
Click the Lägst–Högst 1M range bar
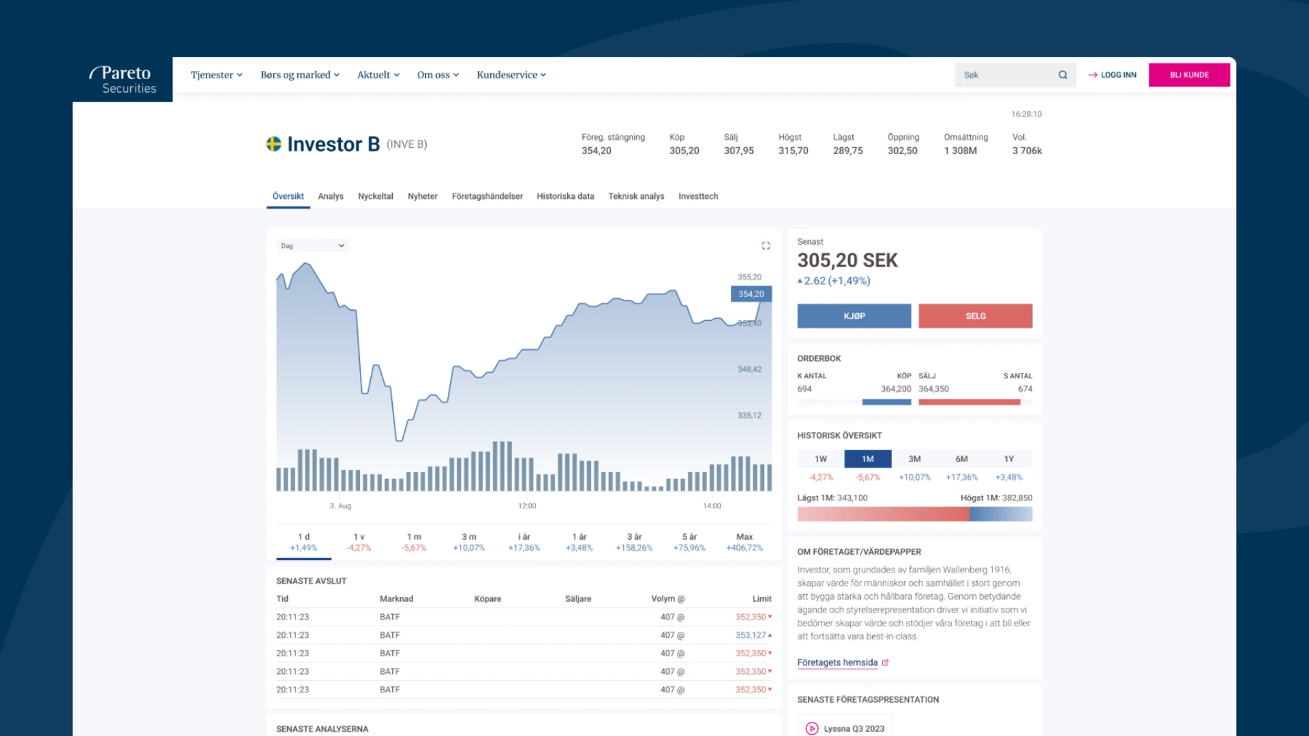(915, 514)
